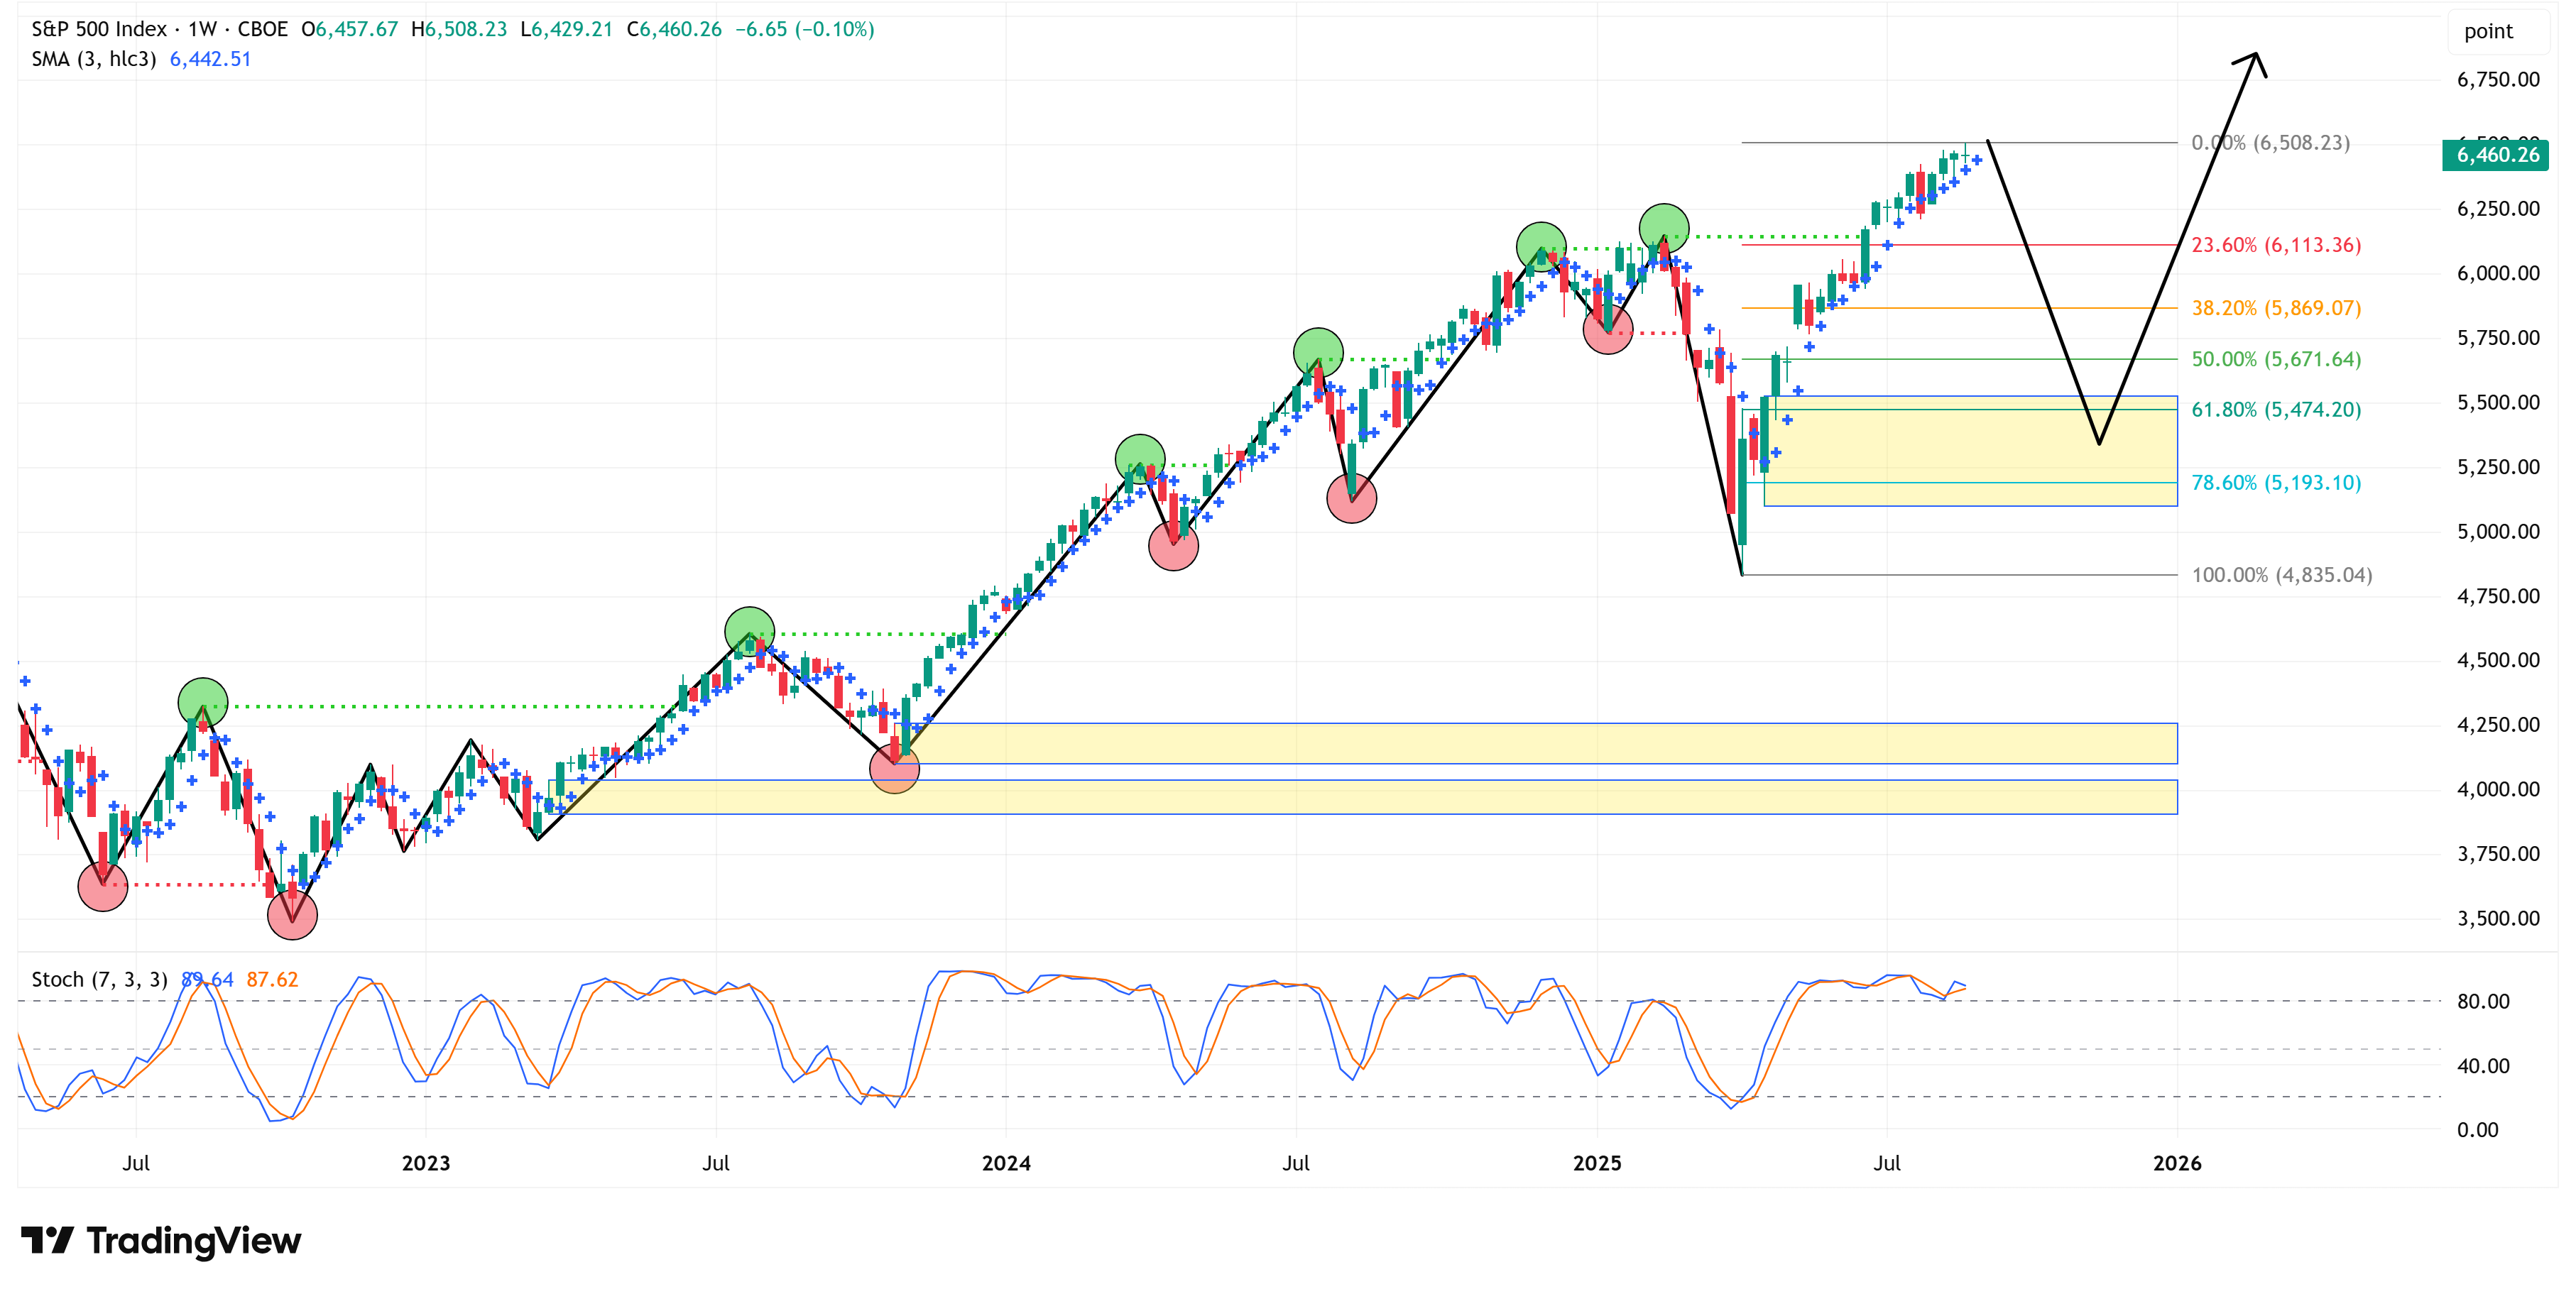Click the 80.00 level on Stoch scale

point(2483,1001)
